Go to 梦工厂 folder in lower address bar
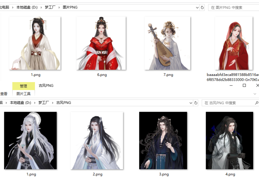The width and height of the screenshot is (259, 181). click(x=43, y=103)
